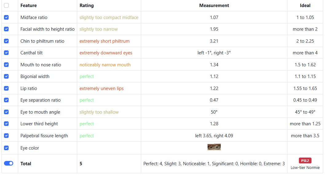
Task: Click the eye color thumbnail image
Action: point(214,147)
